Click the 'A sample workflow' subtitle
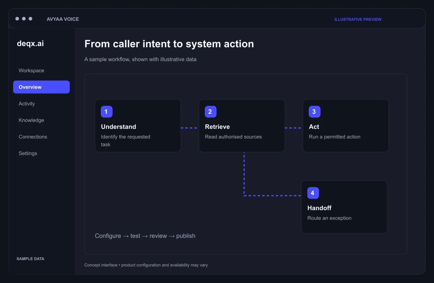 point(140,59)
